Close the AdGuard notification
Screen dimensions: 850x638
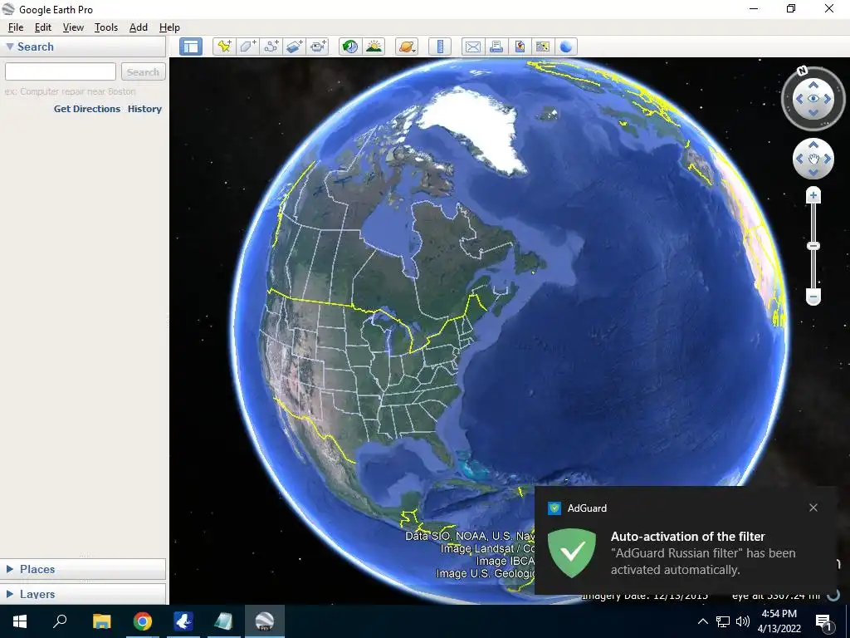(813, 508)
